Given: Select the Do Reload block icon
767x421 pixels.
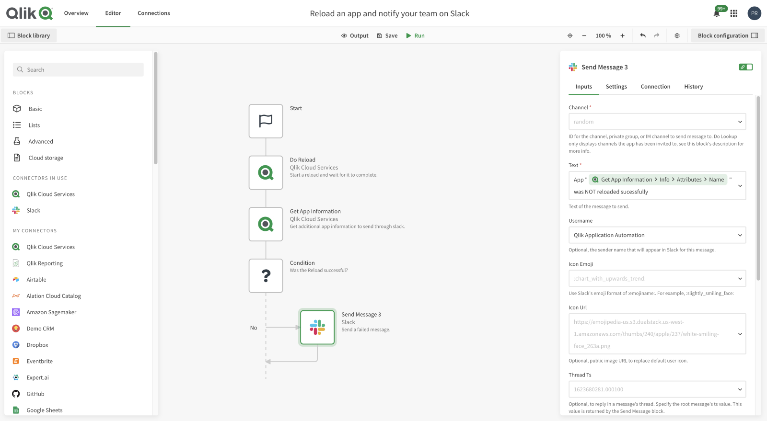Looking at the screenshot, I should (266, 172).
